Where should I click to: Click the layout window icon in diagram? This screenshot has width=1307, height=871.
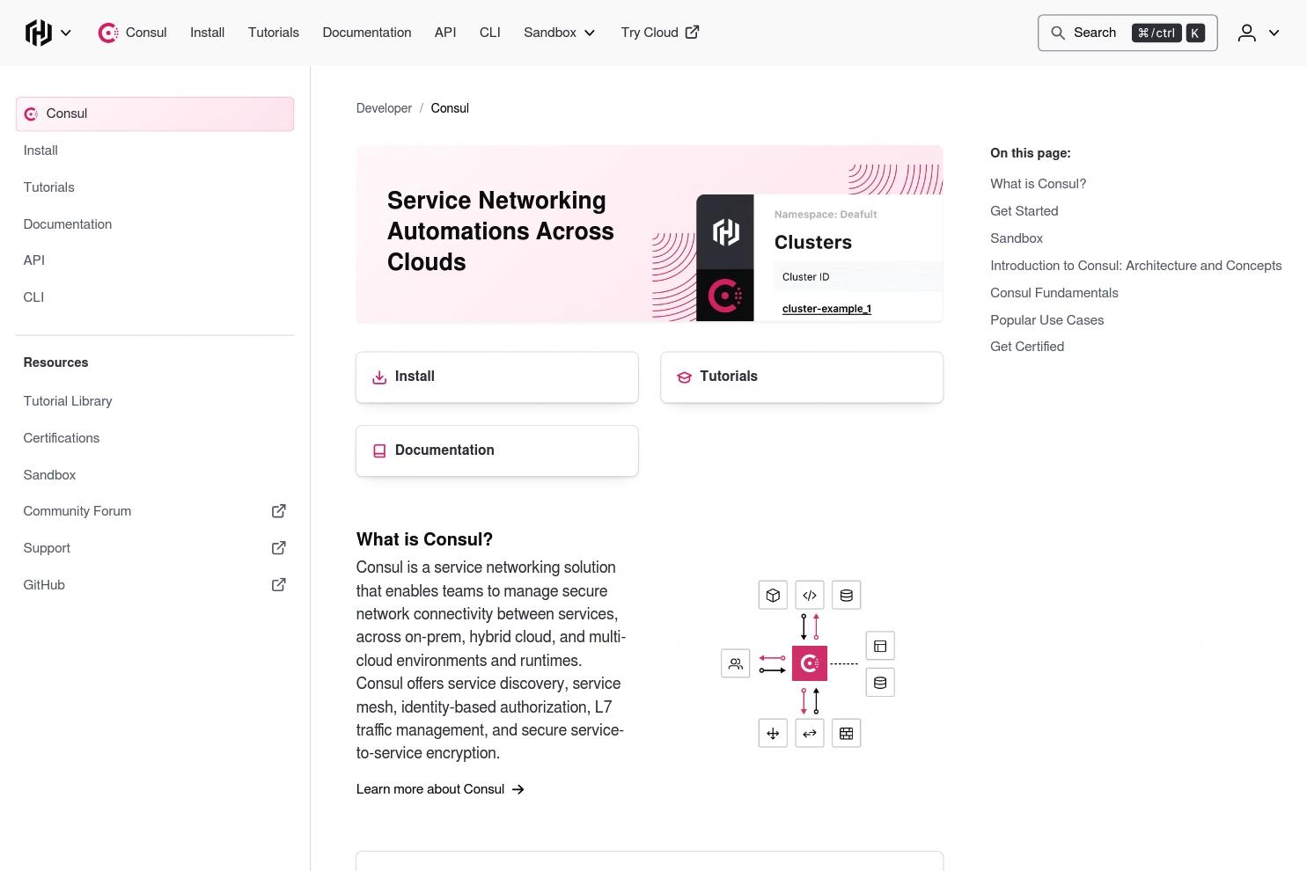tap(880, 647)
